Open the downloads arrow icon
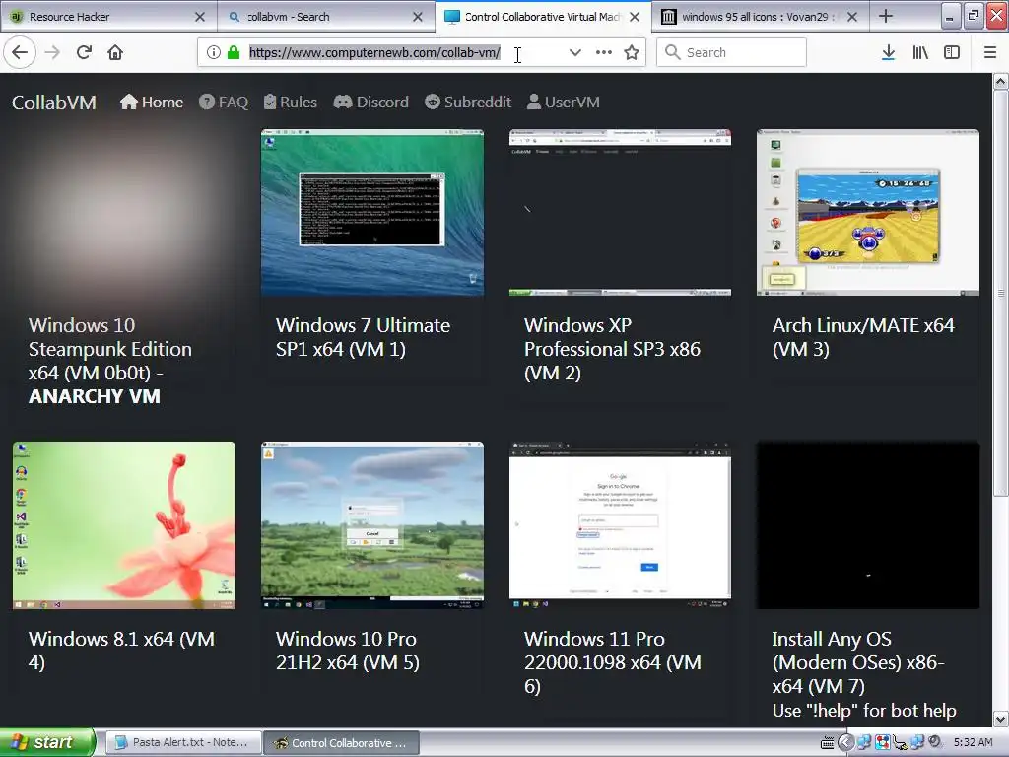The image size is (1009, 757). 888,53
